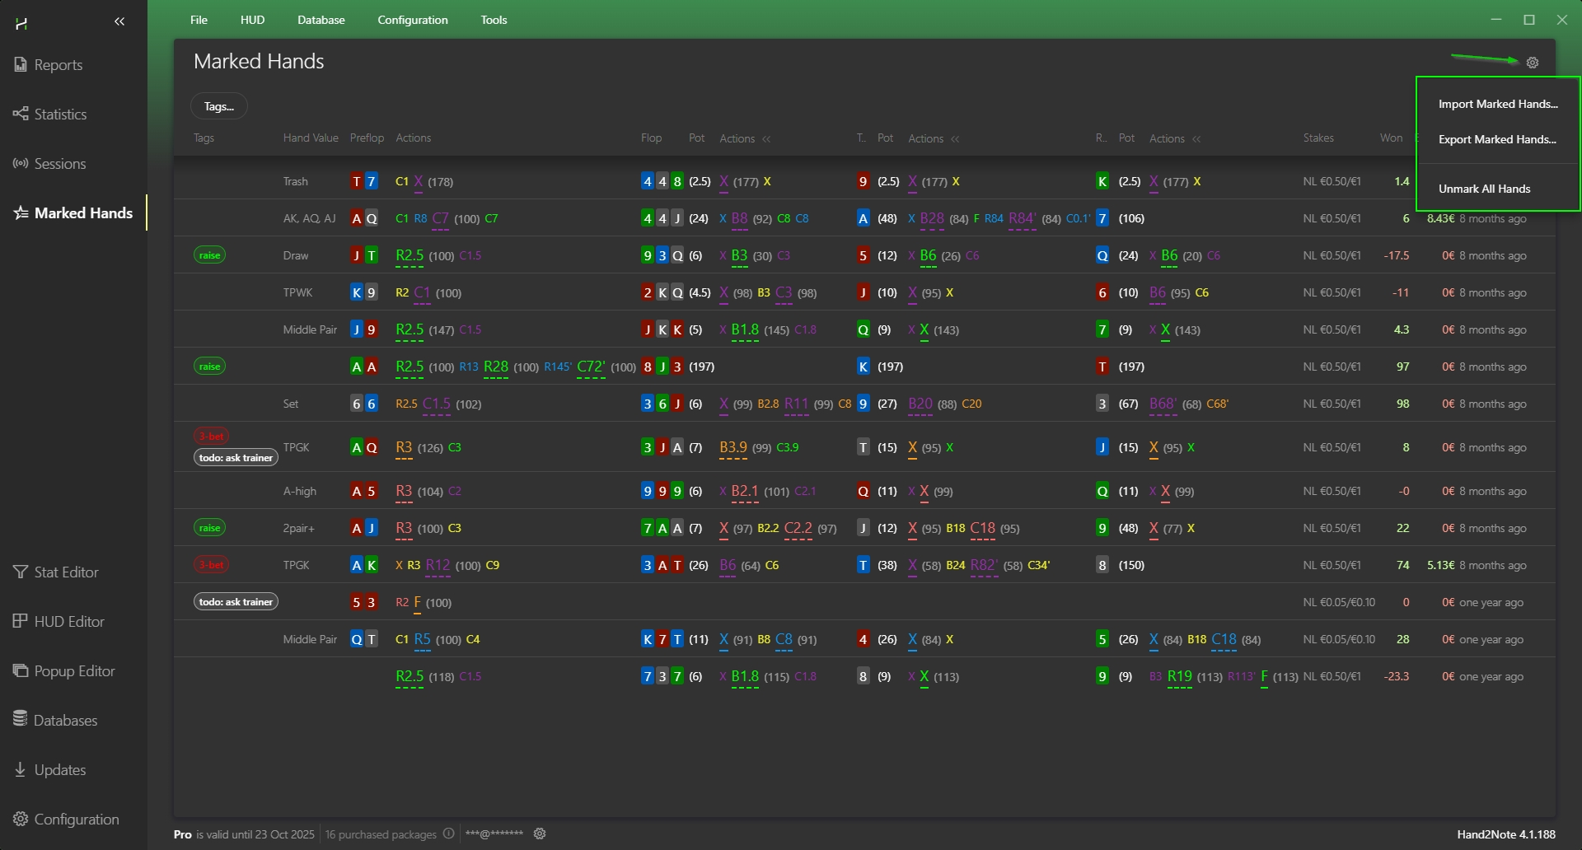
Task: Open the Database menu
Action: click(x=321, y=20)
